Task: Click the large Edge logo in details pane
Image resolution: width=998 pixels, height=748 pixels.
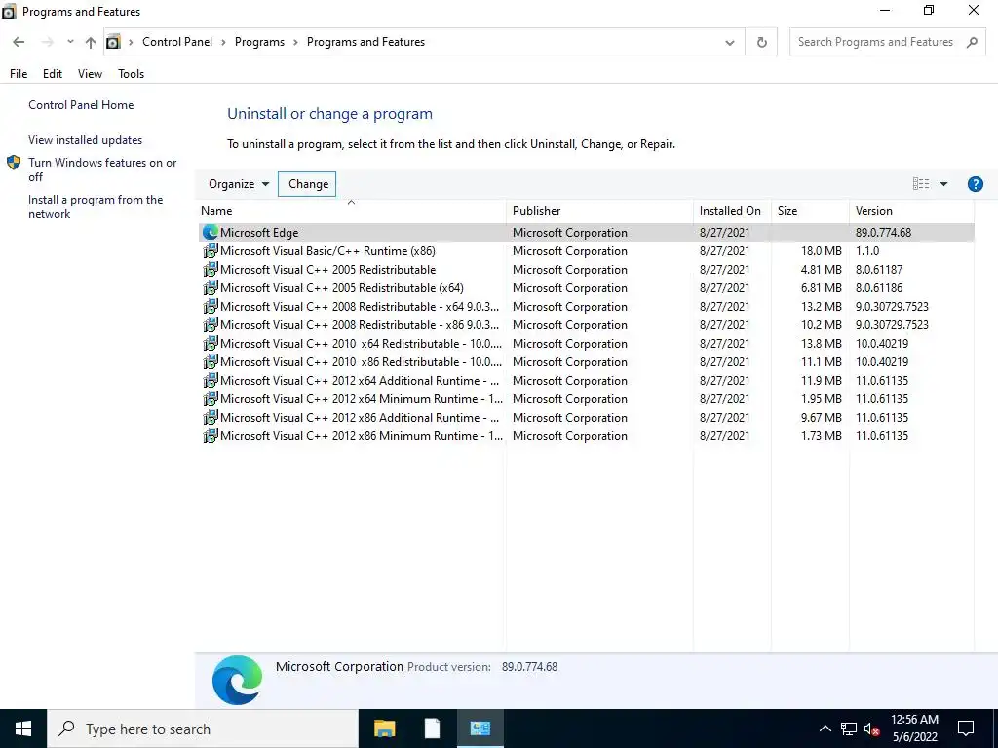Action: 237,680
